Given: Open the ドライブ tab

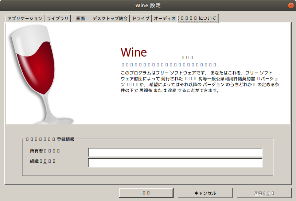Looking at the screenshot, I should pos(141,19).
